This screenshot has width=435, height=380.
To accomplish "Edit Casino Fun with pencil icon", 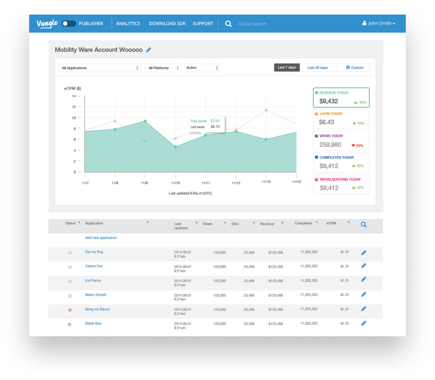I will [363, 266].
